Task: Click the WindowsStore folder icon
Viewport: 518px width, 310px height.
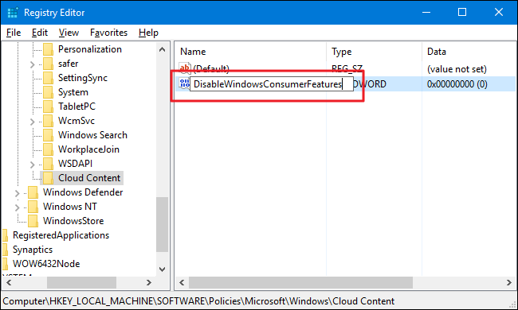Action: point(33,221)
